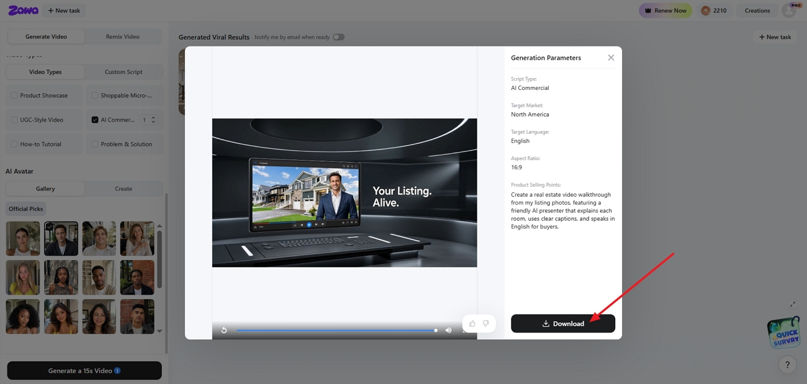Dislike the result with the thumbs-down icon

pyautogui.click(x=486, y=323)
